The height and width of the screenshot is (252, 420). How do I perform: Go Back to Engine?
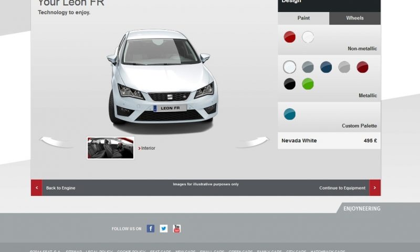coord(60,188)
